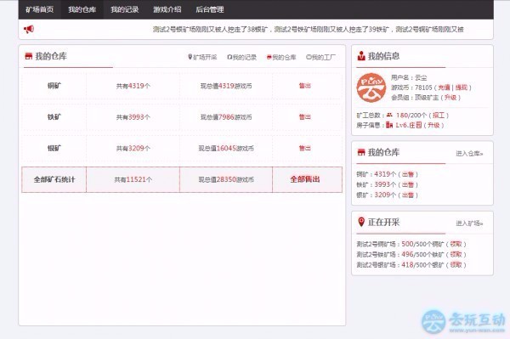Click 升级 beside 顶级矿主 member group
The image size is (510, 339).
[x=450, y=98]
